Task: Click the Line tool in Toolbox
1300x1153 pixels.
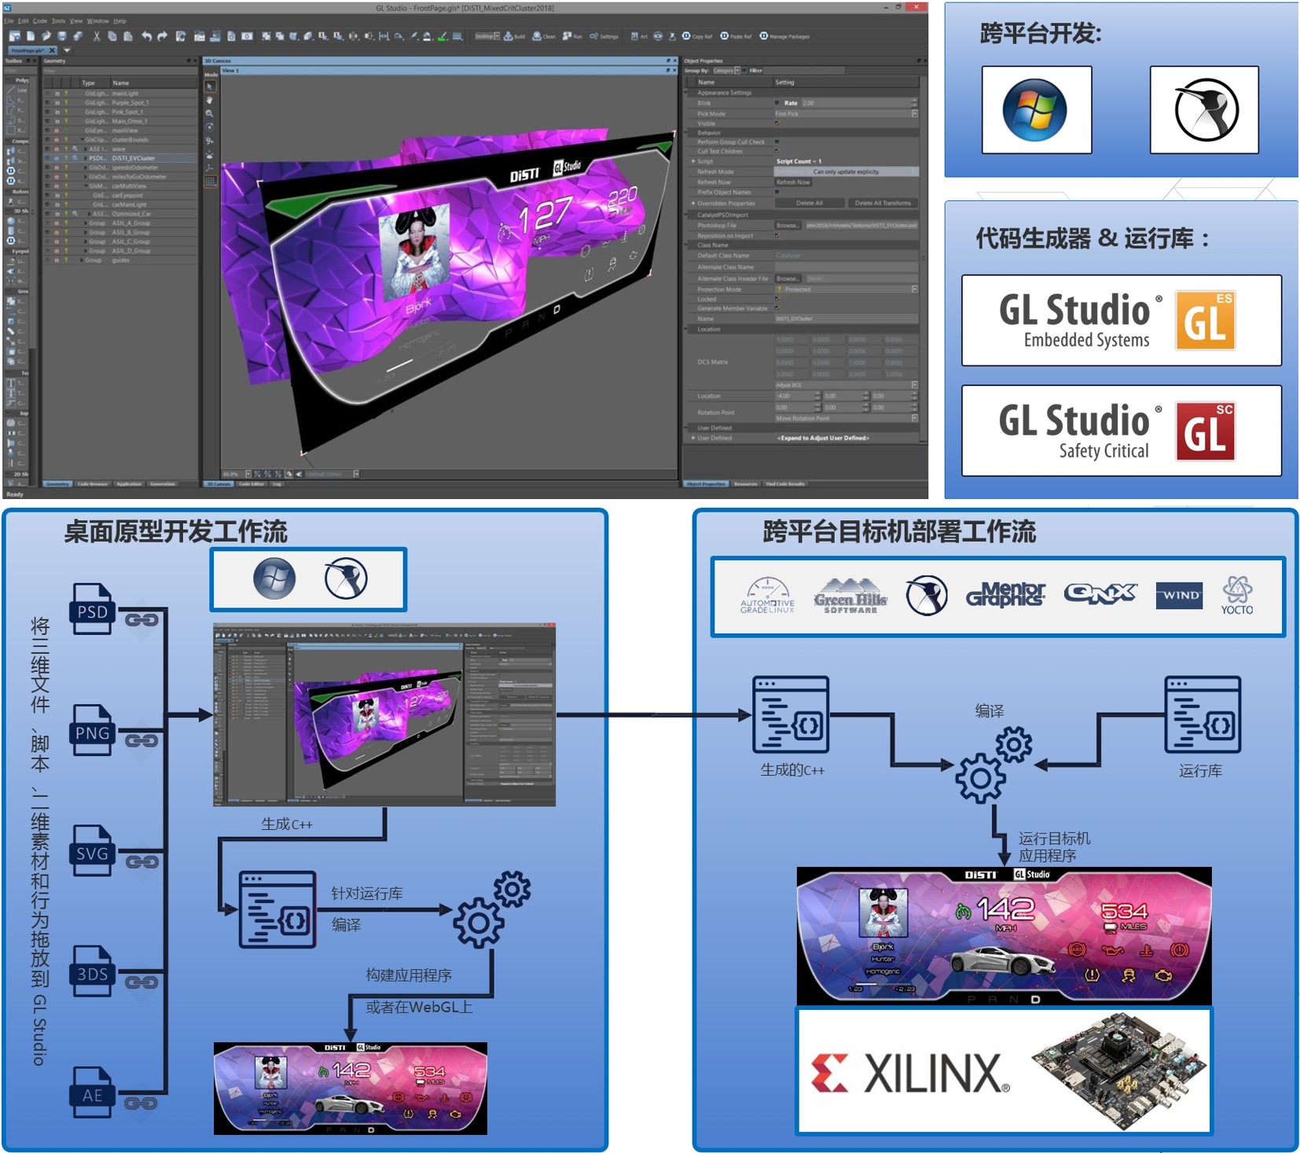Action: 17,90
